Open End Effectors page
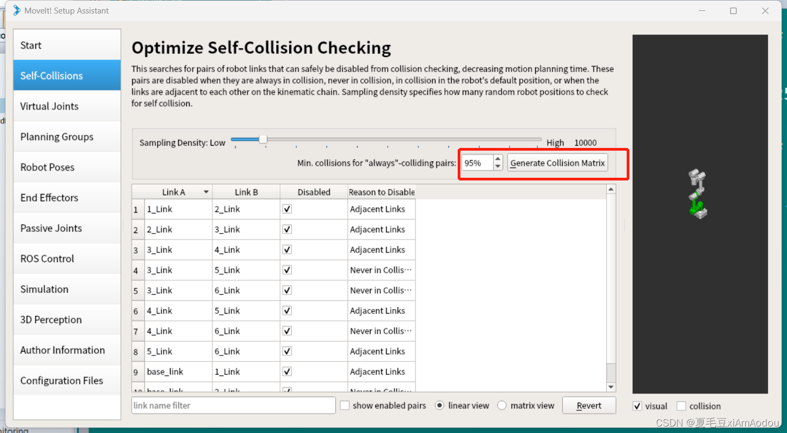This screenshot has width=787, height=433. (67, 197)
